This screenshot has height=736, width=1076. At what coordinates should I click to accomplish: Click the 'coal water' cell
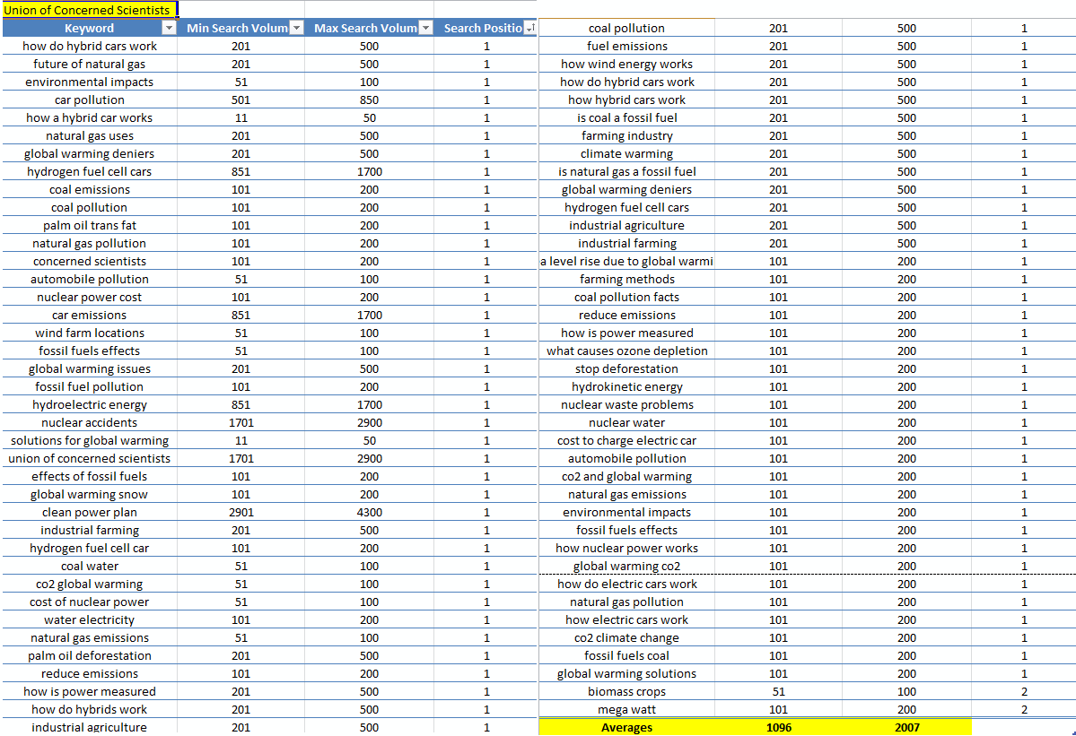[x=89, y=566]
